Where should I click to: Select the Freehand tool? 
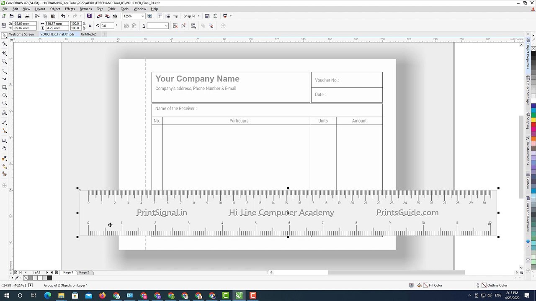pyautogui.click(x=4, y=71)
